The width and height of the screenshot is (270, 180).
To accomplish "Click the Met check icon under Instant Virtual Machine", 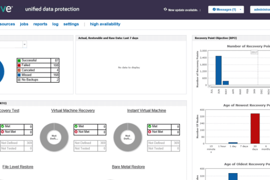I will click(150, 126).
